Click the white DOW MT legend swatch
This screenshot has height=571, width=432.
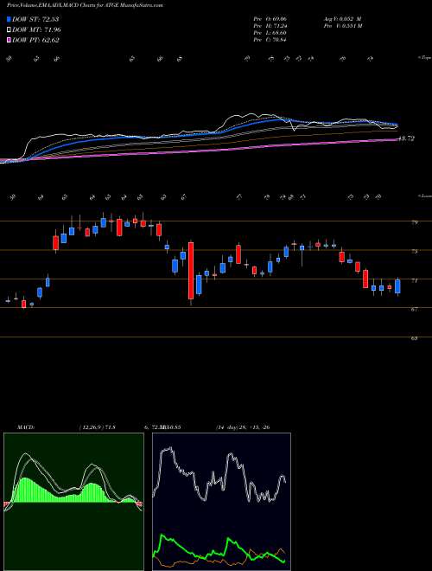tap(10, 30)
